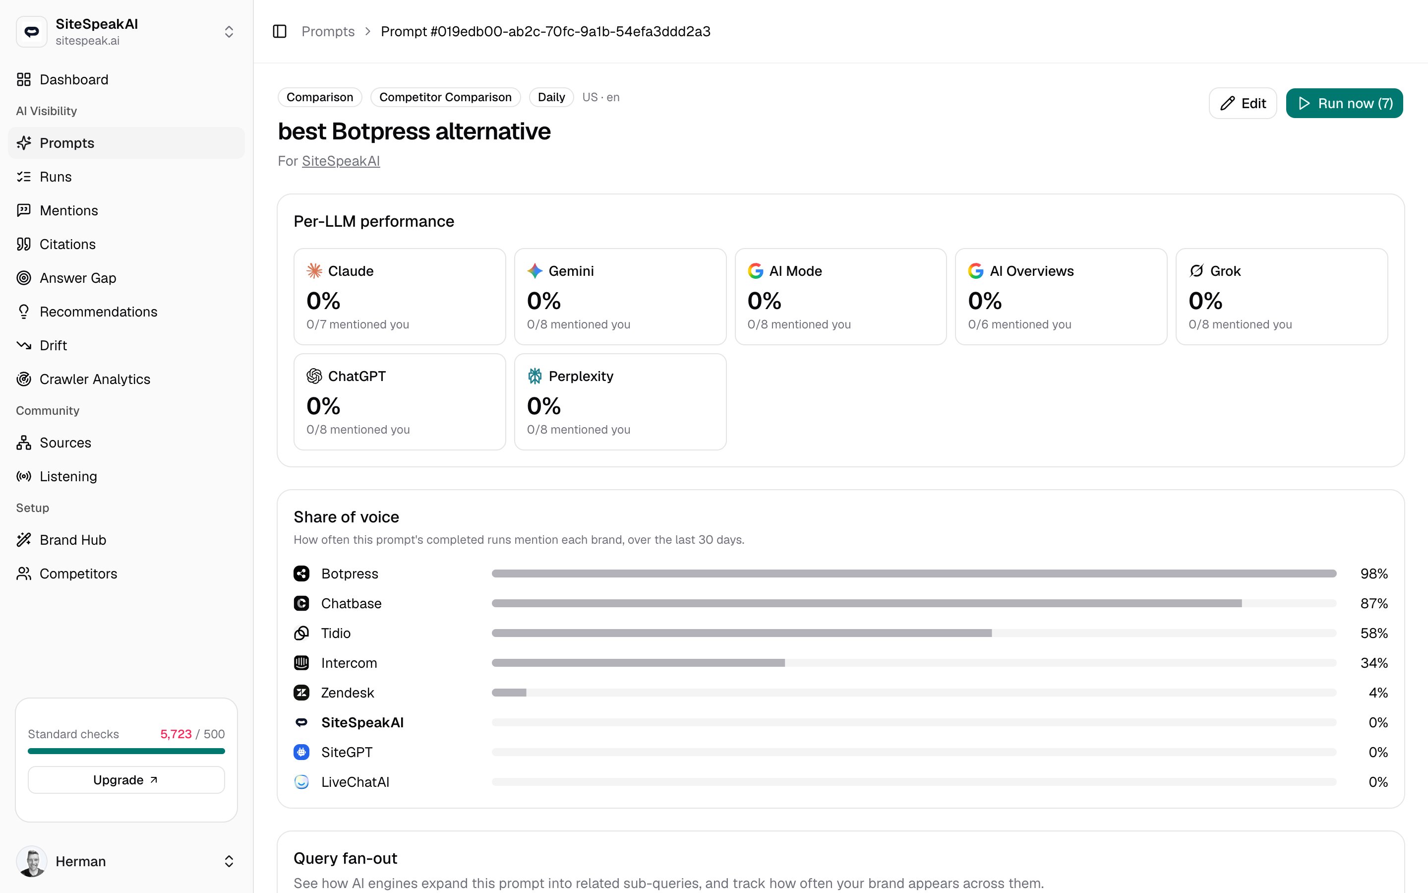Open the Dashboard grid icon
The height and width of the screenshot is (893, 1428).
pos(24,80)
